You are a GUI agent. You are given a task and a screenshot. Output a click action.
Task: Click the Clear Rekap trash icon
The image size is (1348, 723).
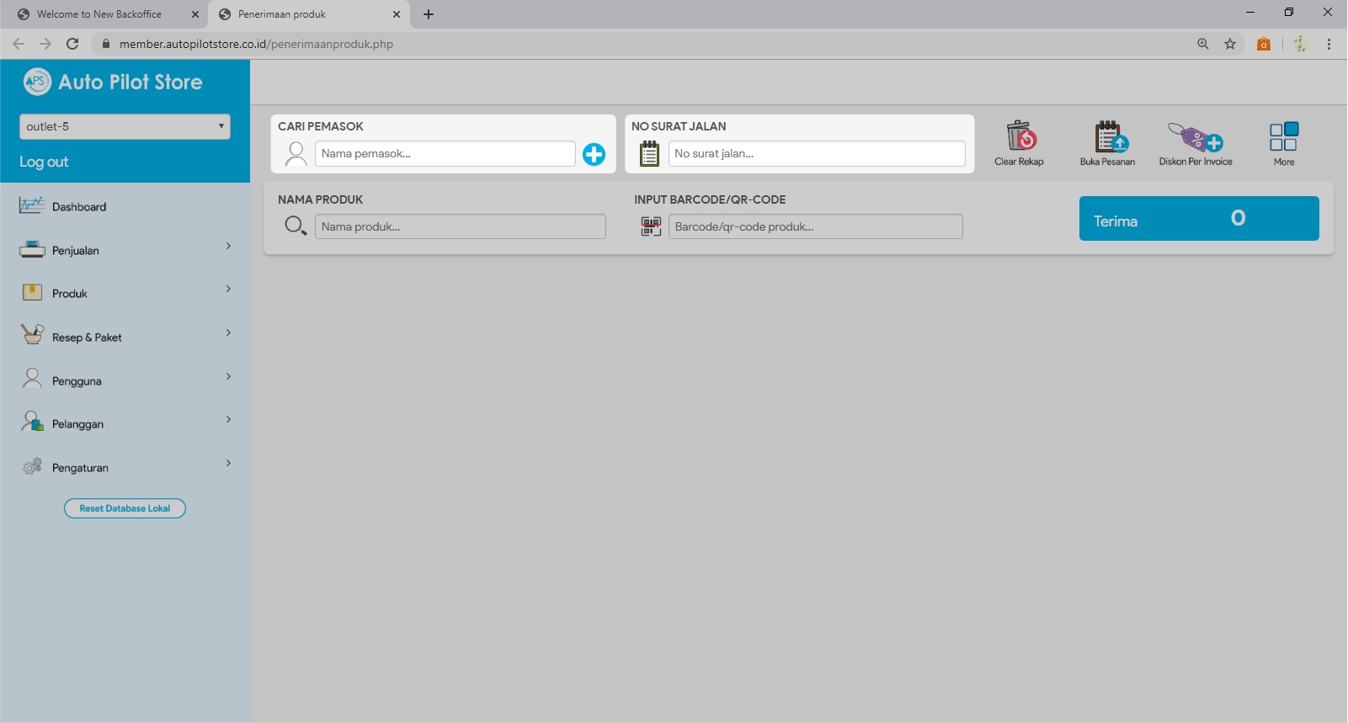click(1020, 136)
